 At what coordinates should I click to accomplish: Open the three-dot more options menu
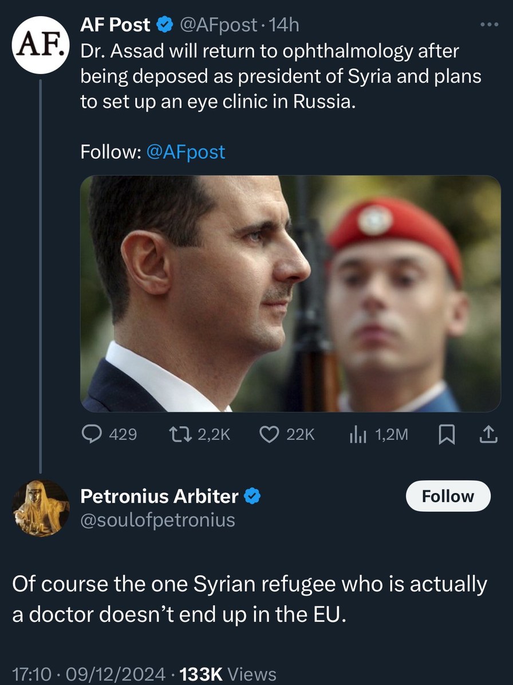490,25
